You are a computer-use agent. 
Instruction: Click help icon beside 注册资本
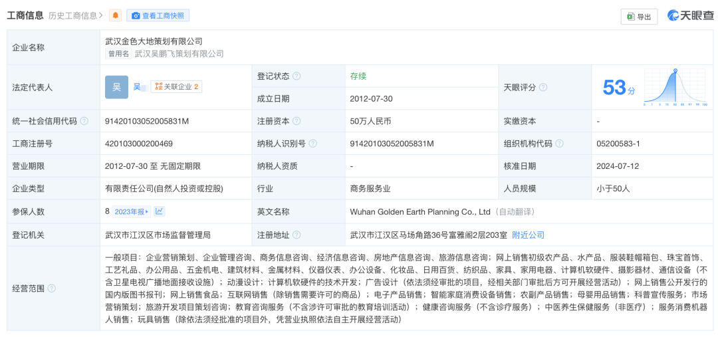click(x=297, y=121)
